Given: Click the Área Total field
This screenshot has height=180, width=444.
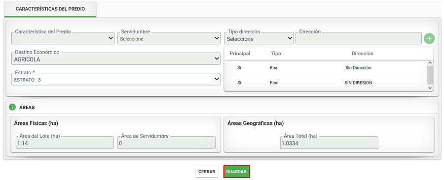Looking at the screenshot, I should (x=329, y=143).
